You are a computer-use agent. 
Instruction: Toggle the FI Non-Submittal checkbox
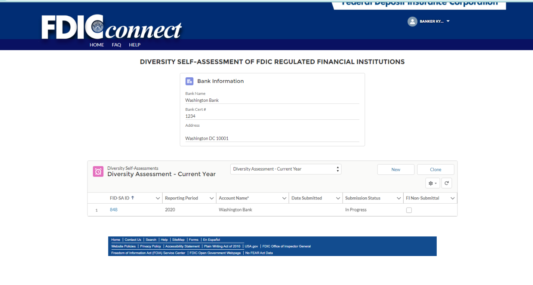click(409, 210)
